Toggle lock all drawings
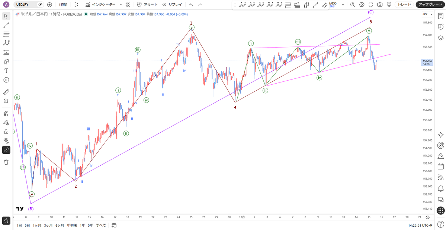 coord(6,132)
